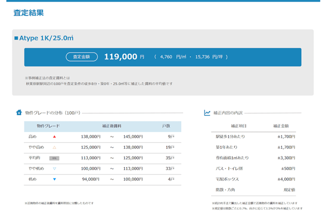Click the 19戸 count cell
Viewport: 327px width, 215px height.
coord(170,147)
